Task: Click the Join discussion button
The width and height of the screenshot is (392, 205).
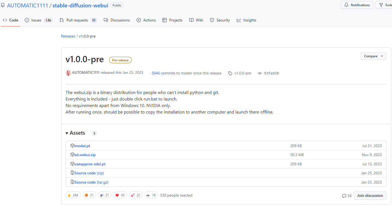Action: coord(370,195)
